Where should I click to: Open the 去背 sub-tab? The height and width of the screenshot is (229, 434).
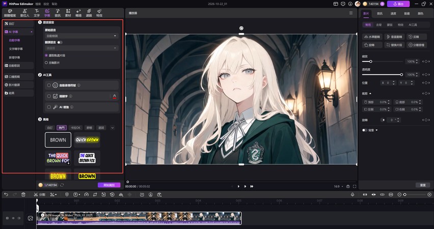click(x=378, y=25)
